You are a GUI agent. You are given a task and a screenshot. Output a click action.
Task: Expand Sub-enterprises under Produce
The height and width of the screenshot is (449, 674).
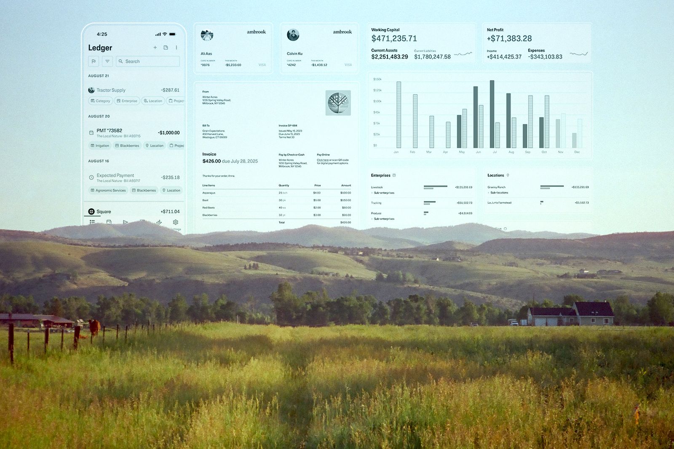(383, 219)
